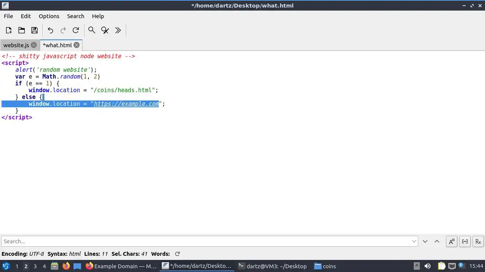Open the File menu
This screenshot has height=272, width=485.
pyautogui.click(x=8, y=16)
